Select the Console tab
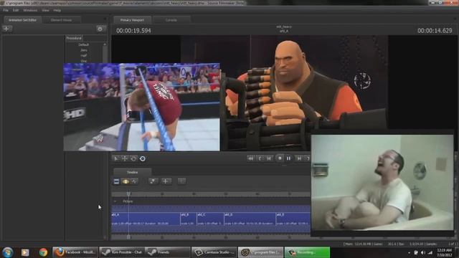Viewport: 459px width, 258px height. (x=171, y=20)
